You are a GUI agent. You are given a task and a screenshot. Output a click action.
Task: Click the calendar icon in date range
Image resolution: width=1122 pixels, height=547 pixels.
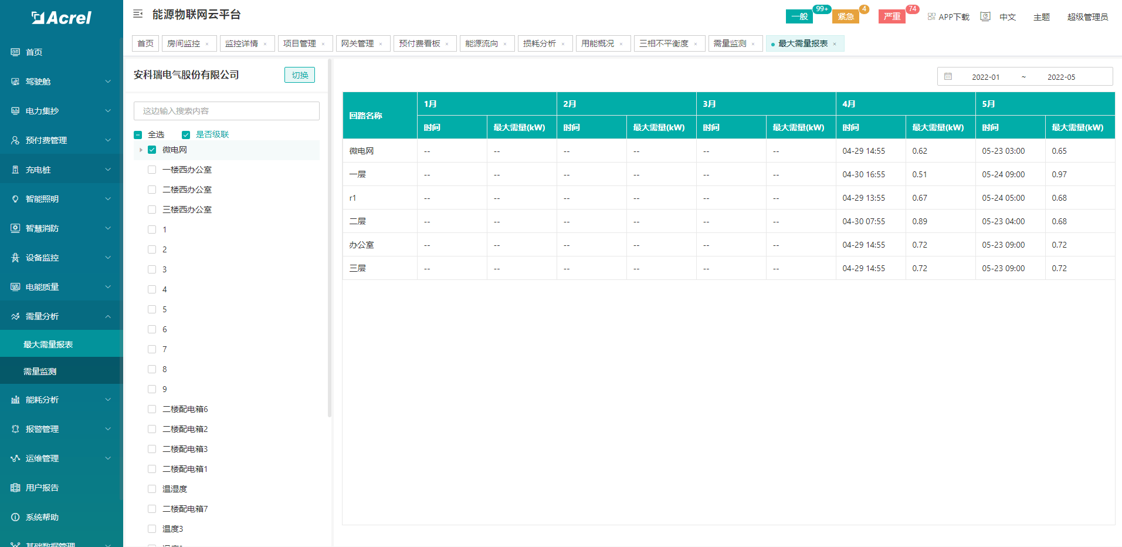[948, 76]
